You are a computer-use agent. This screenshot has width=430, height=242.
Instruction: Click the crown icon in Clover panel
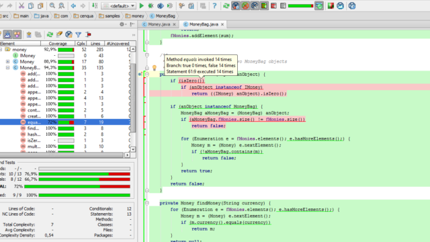29,34
